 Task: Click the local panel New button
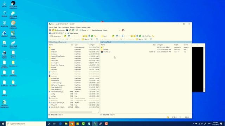[85, 39]
